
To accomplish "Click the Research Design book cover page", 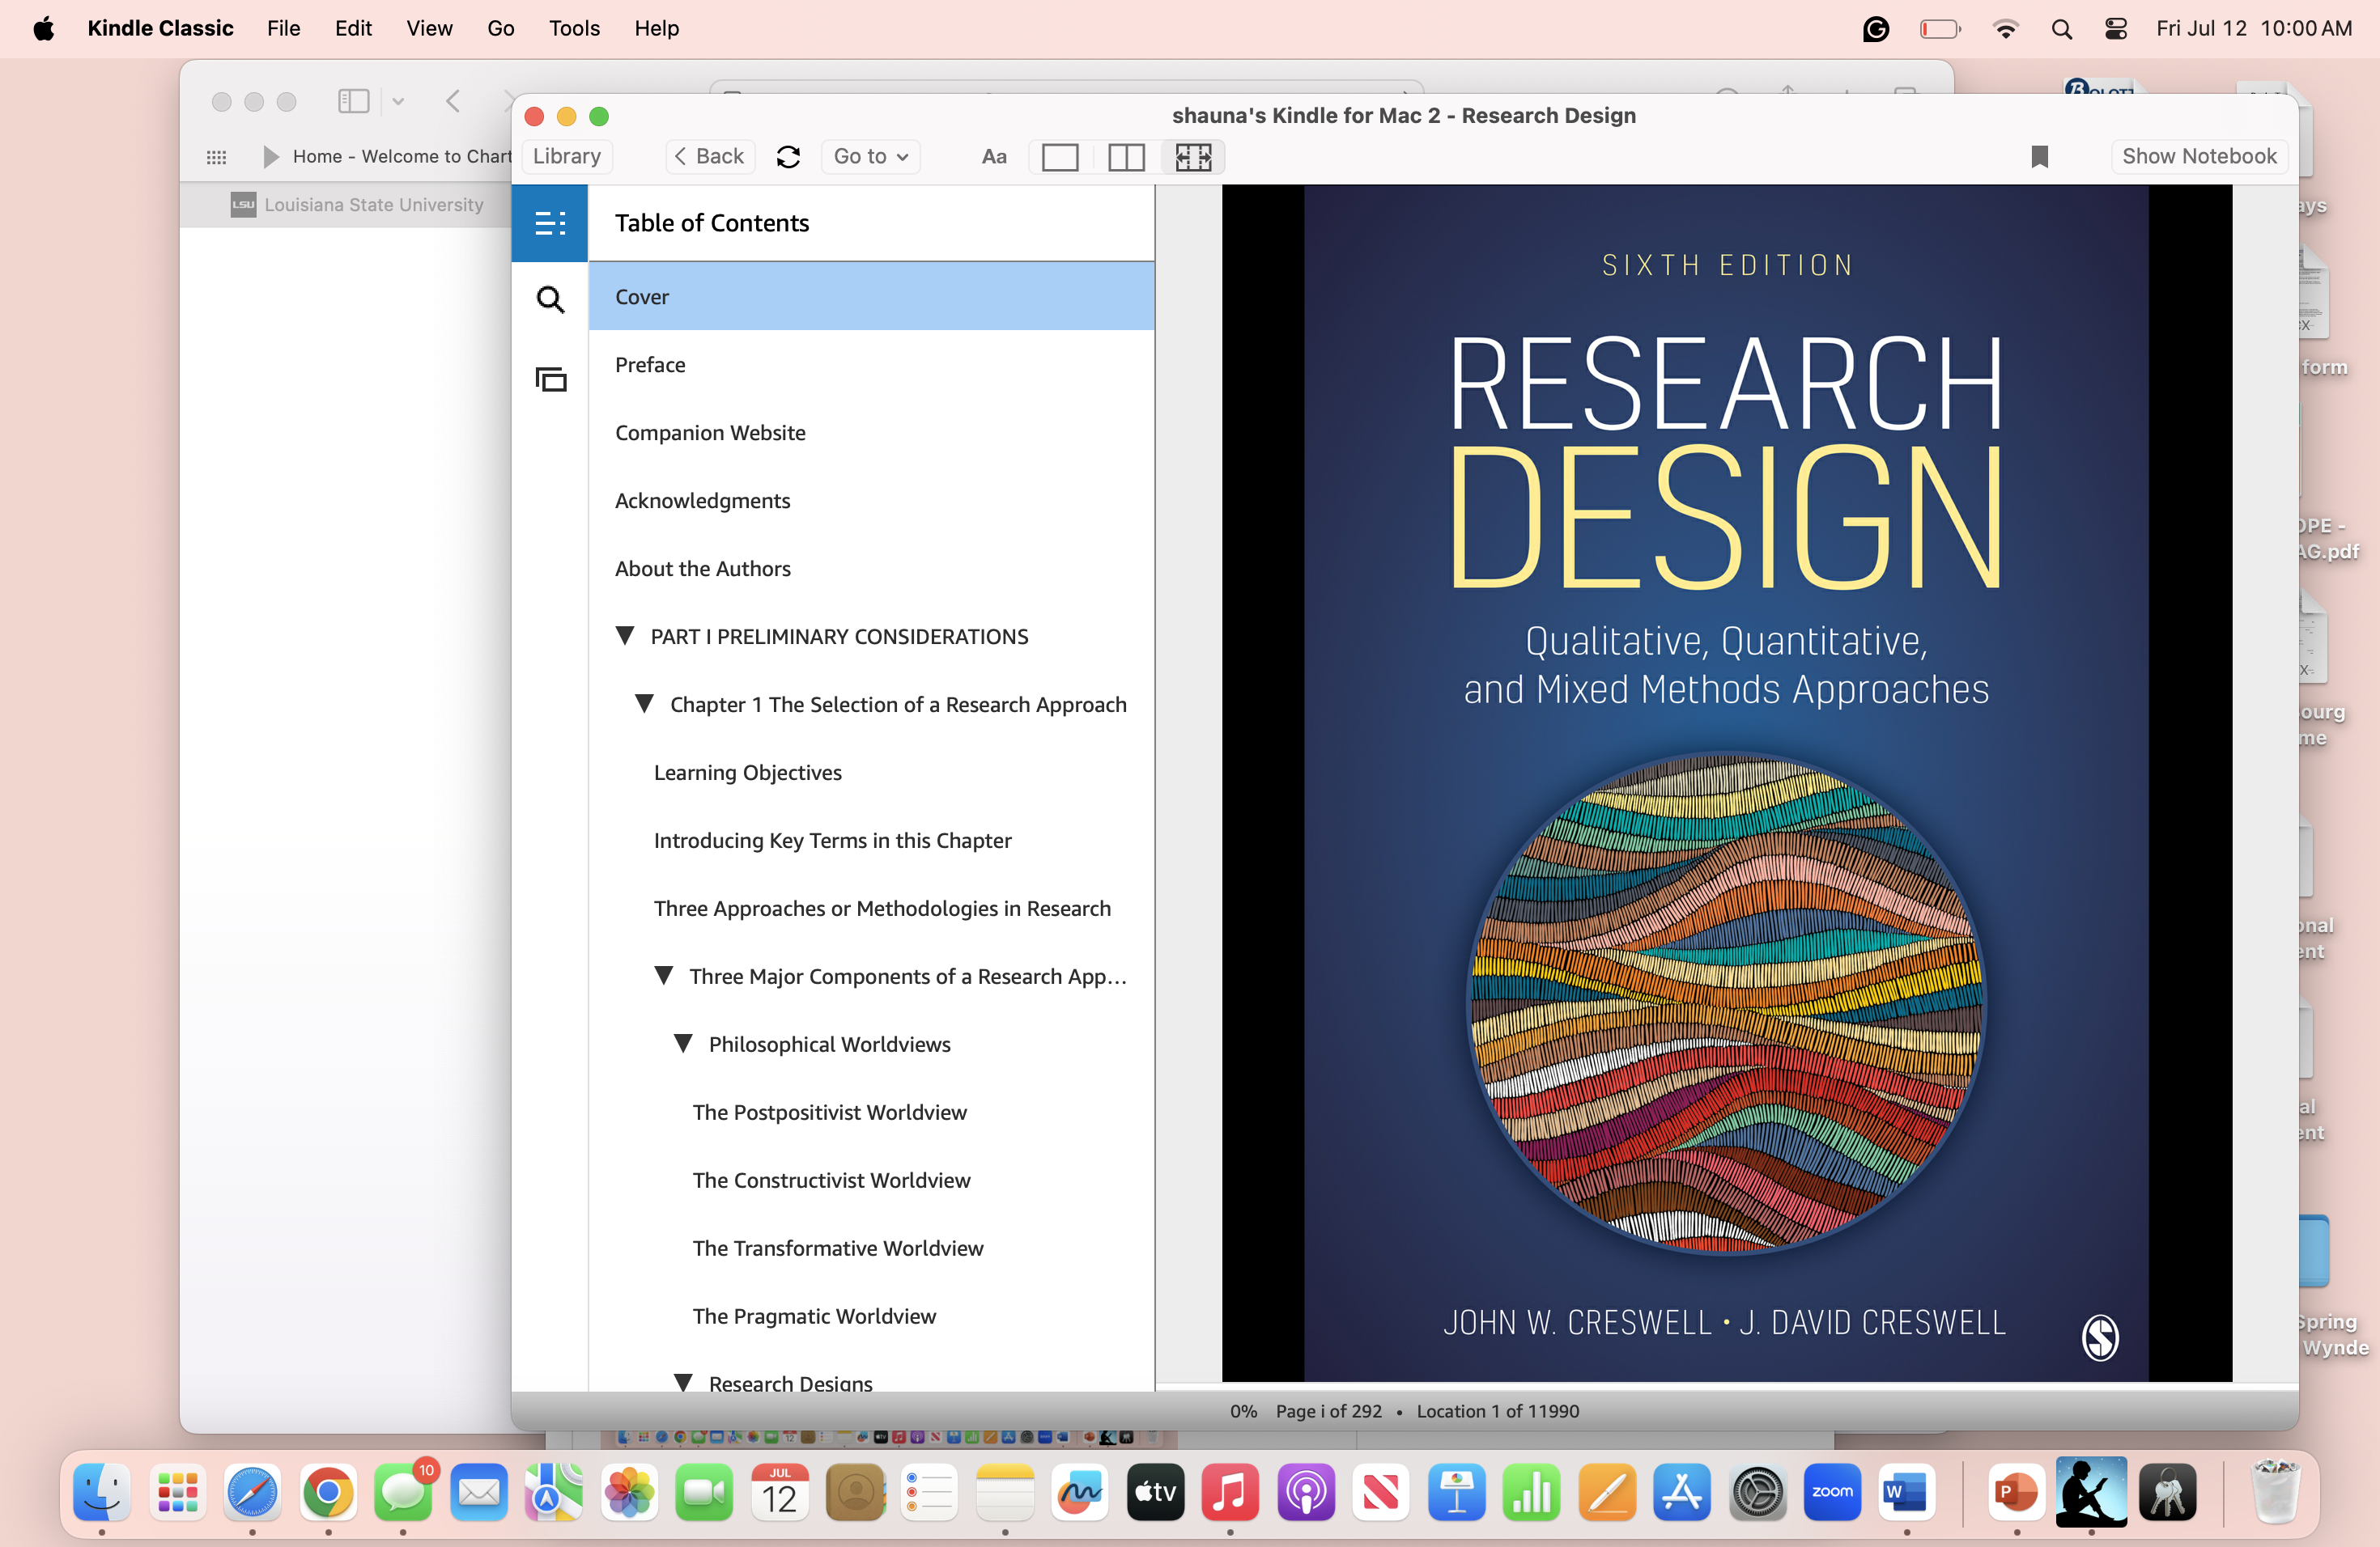I will click(1726, 782).
